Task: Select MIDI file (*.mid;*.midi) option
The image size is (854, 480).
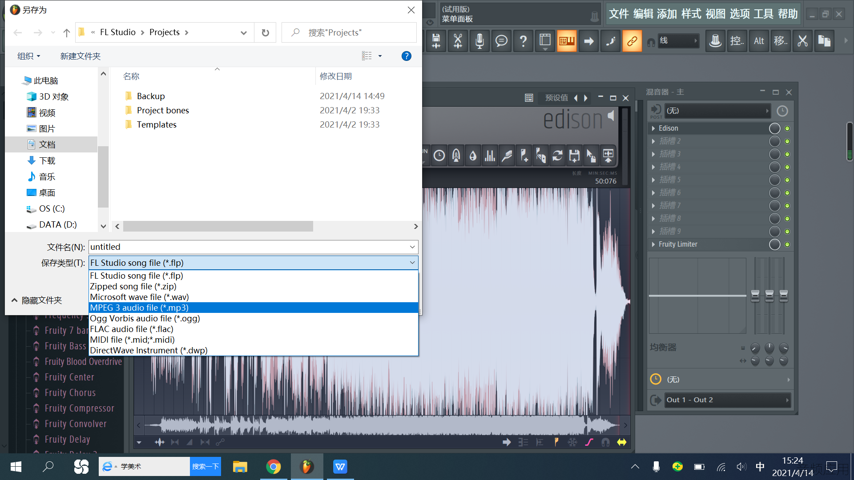Action: [x=254, y=340]
